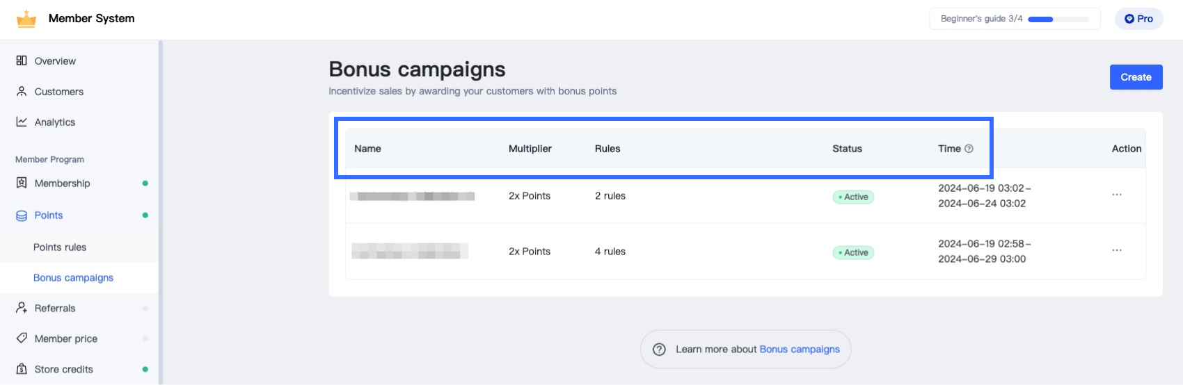Open actions menu for second campaign
Screen dimensions: 1183x385
pyautogui.click(x=1117, y=251)
